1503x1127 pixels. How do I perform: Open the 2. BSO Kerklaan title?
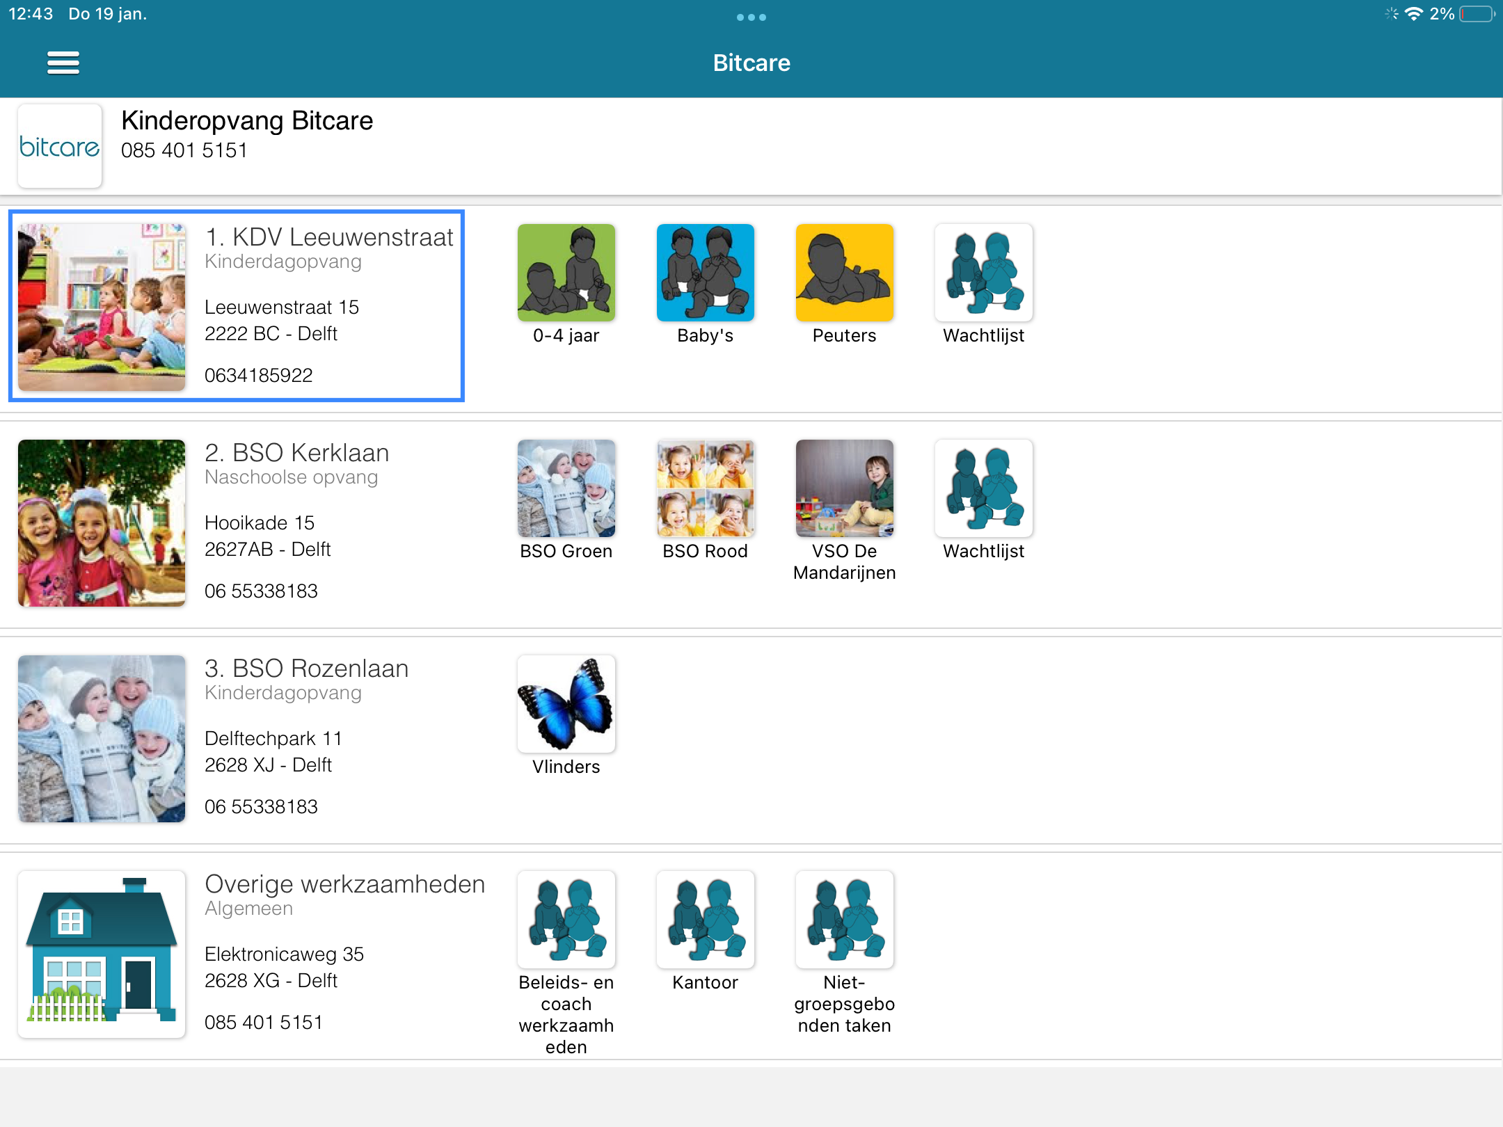297,453
